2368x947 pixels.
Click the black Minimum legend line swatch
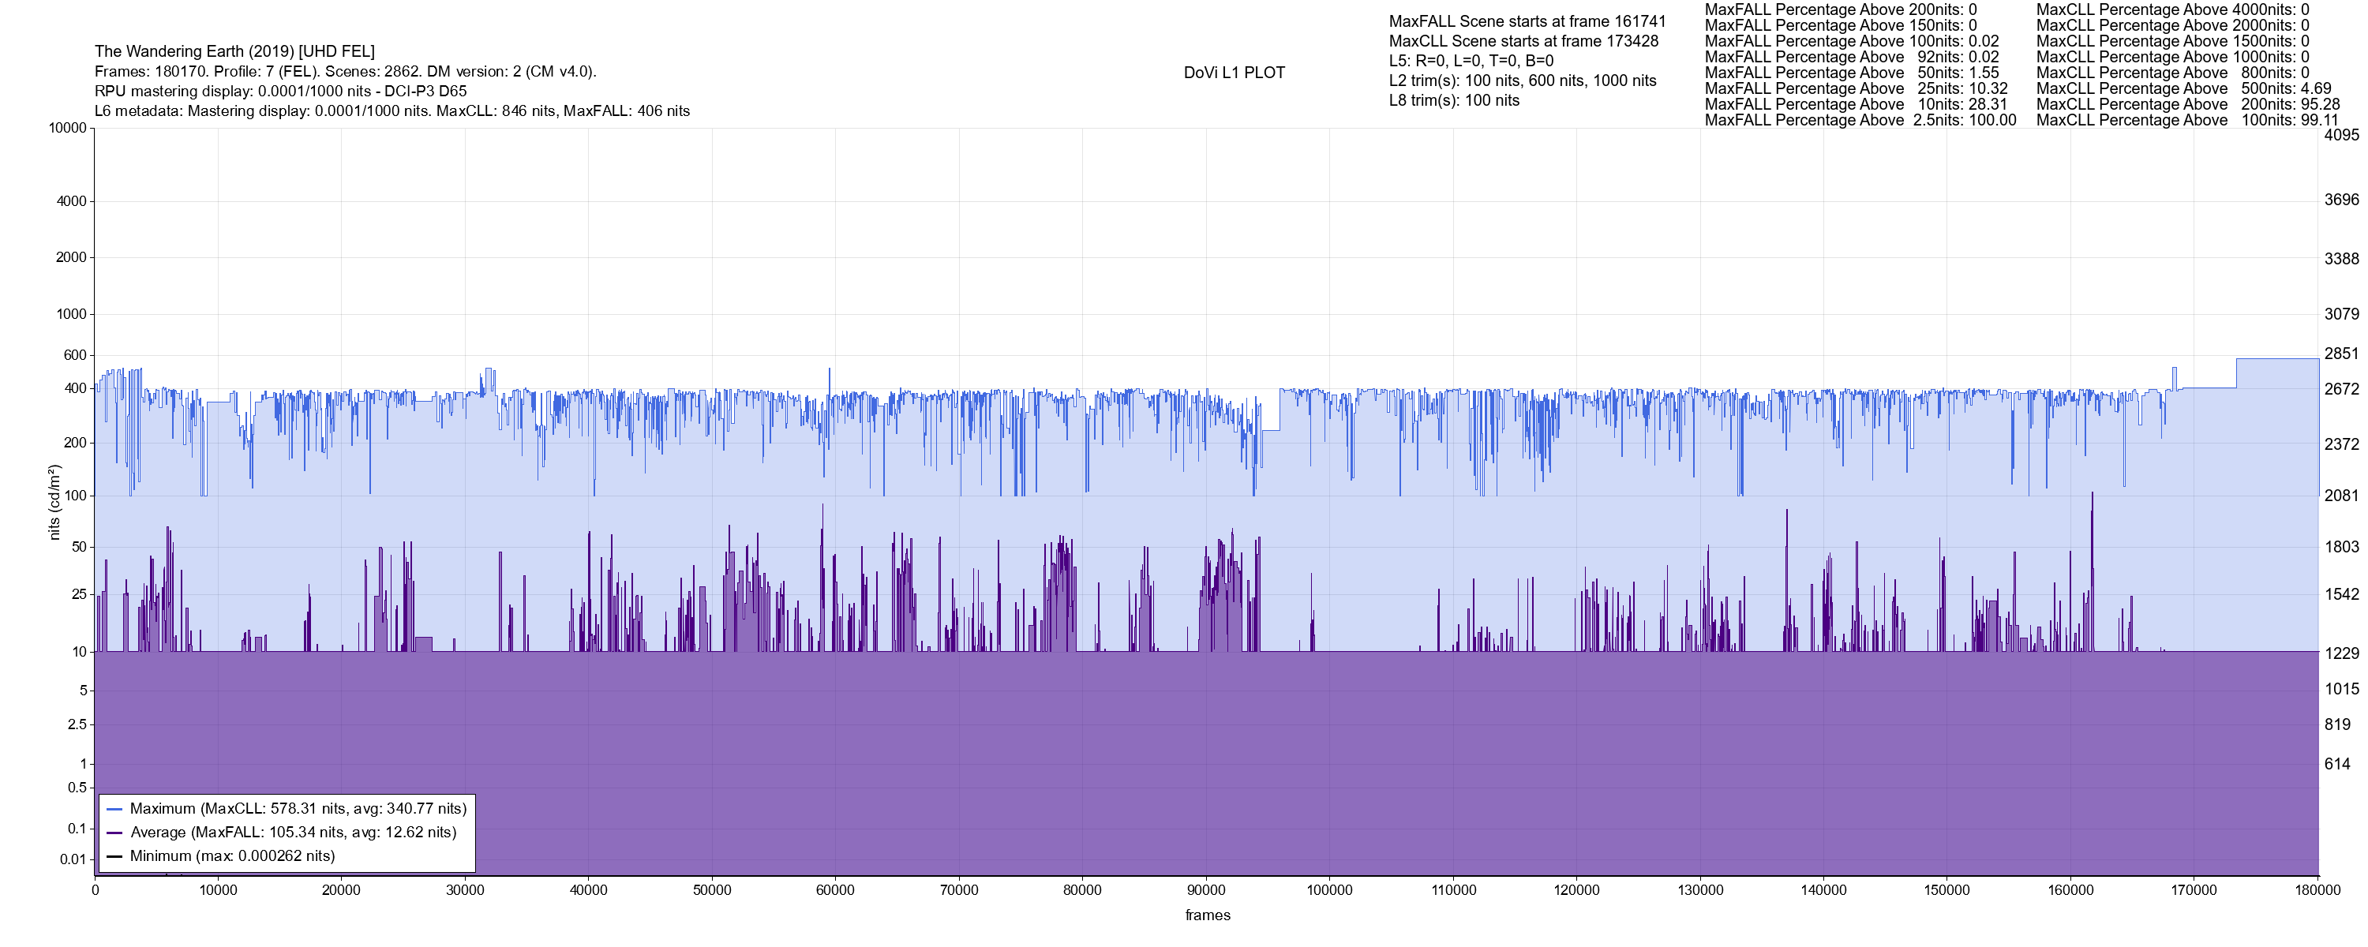[115, 857]
